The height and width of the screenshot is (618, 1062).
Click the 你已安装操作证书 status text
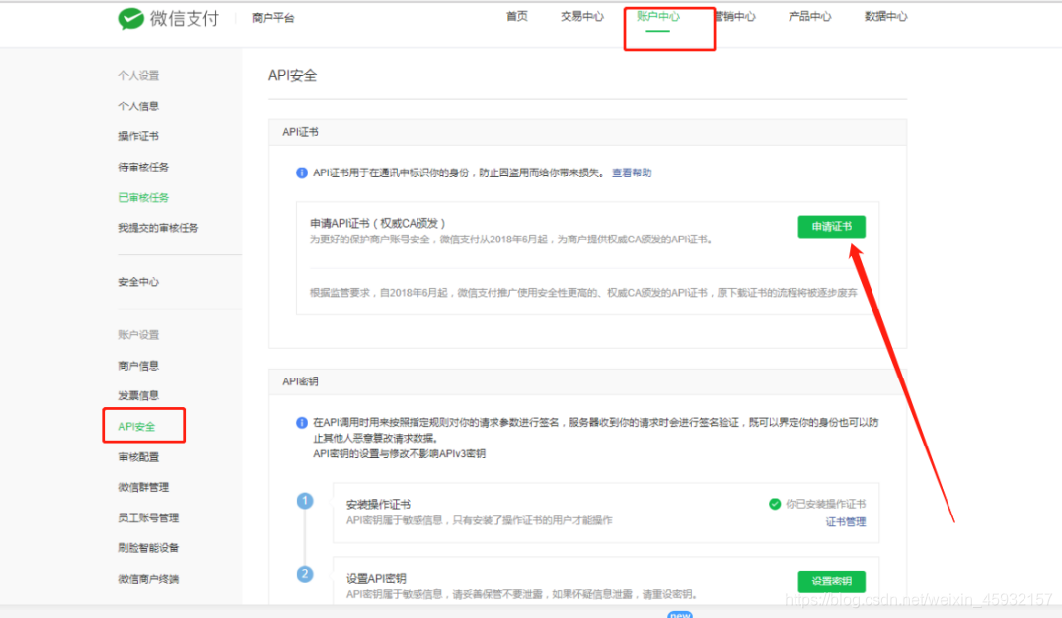click(826, 504)
